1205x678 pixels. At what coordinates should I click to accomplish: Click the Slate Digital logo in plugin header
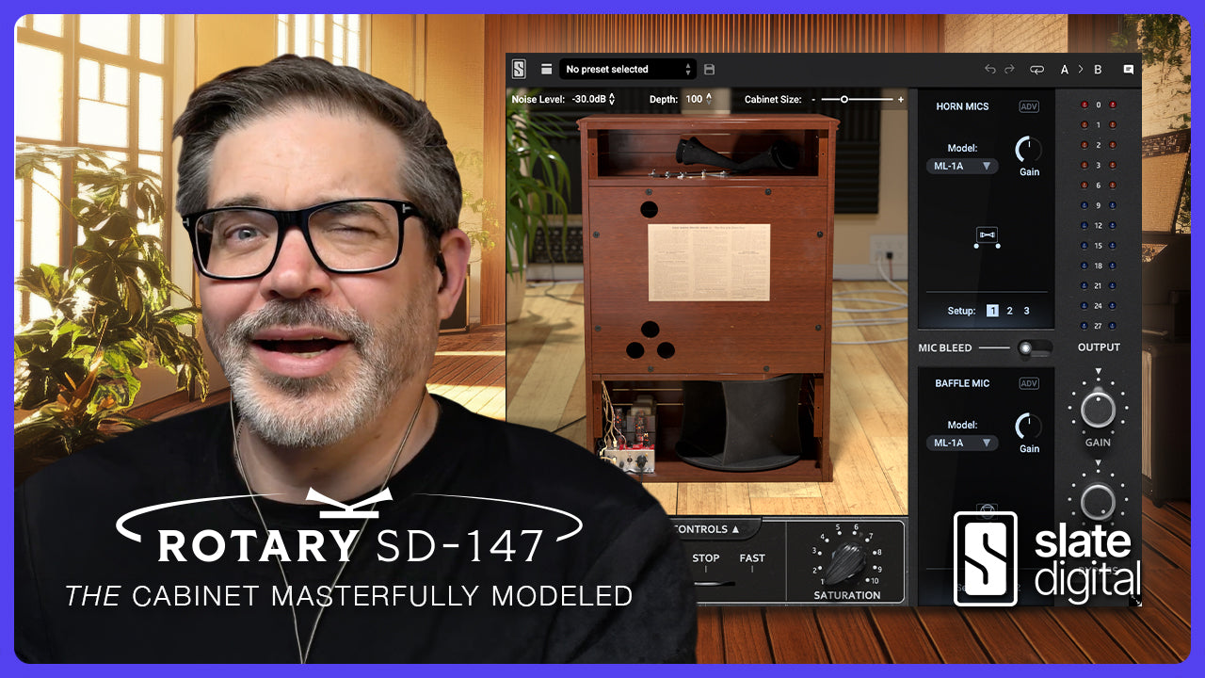coord(519,69)
